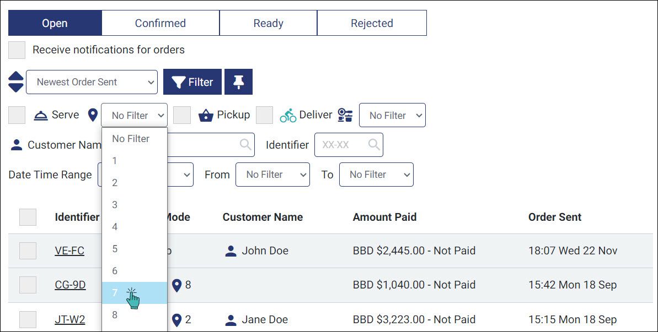The image size is (658, 332).
Task: Select the VE-FC order row checkbox
Action: point(28,251)
